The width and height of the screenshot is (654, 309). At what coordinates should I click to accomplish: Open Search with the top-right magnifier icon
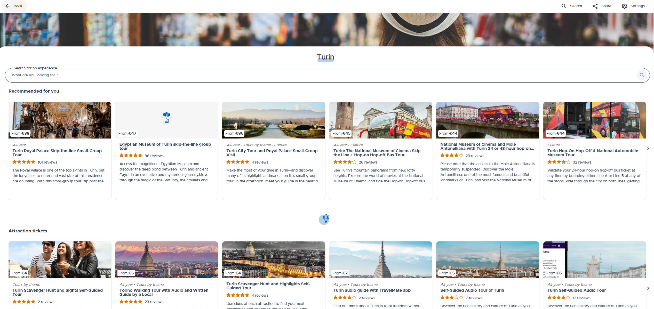pos(564,6)
